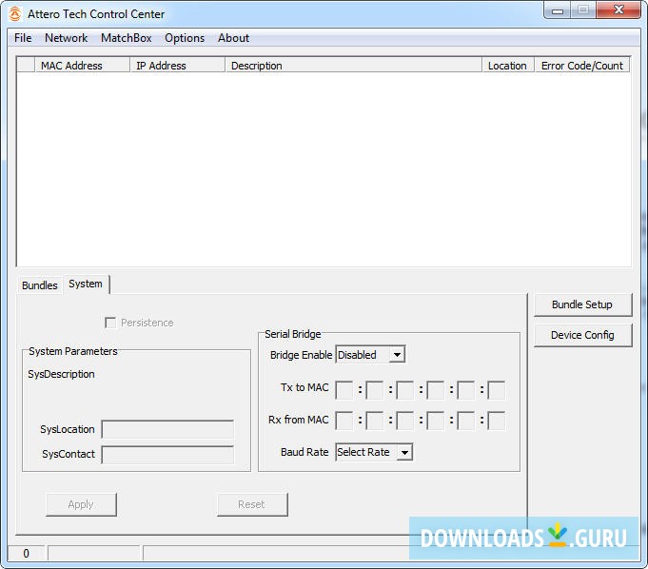The image size is (648, 569).
Task: Click the Location column header
Action: pyautogui.click(x=508, y=66)
